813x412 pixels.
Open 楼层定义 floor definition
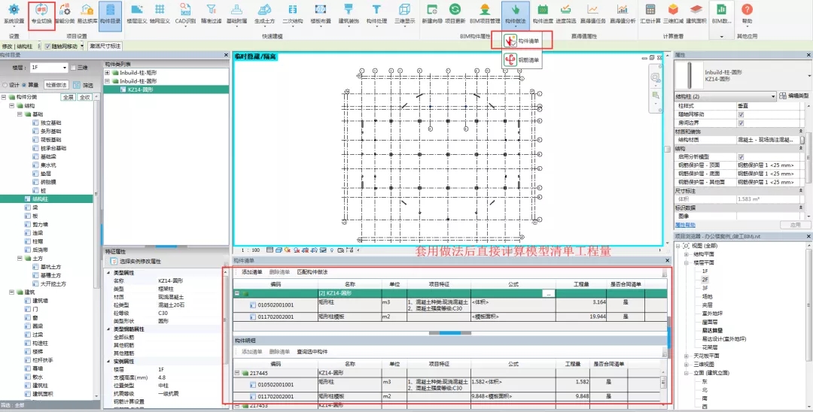pos(137,14)
